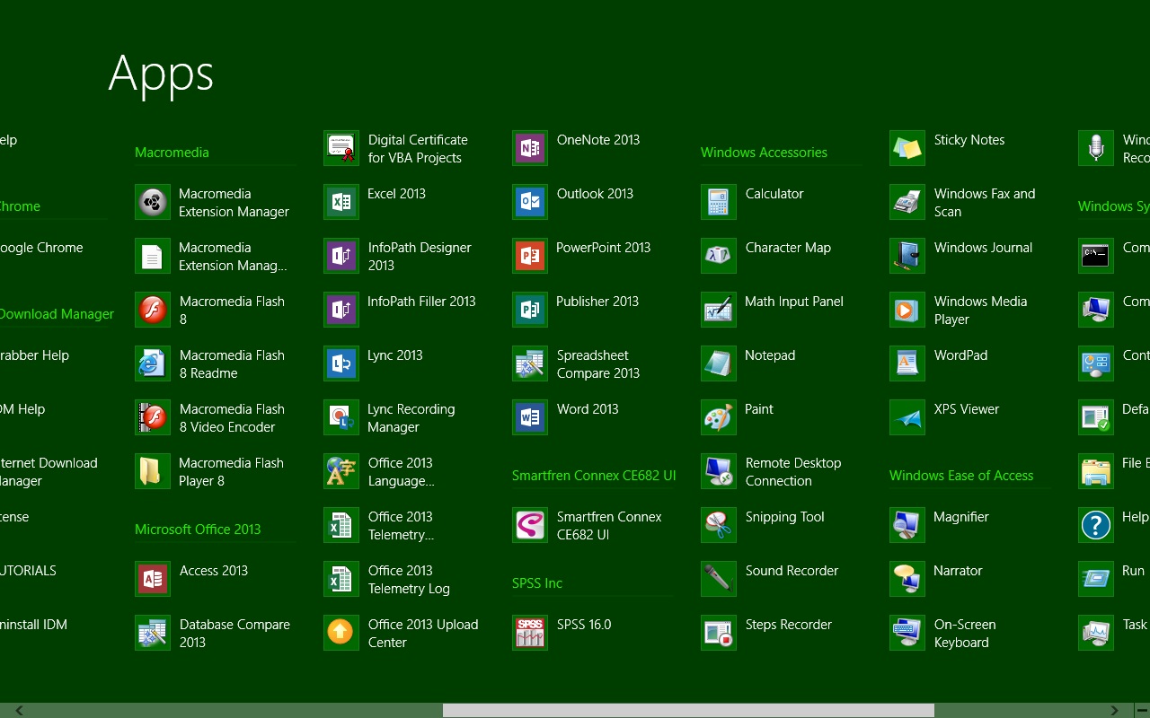Image resolution: width=1150 pixels, height=718 pixels.
Task: Open Magnifier icon
Action: pyautogui.click(x=907, y=525)
